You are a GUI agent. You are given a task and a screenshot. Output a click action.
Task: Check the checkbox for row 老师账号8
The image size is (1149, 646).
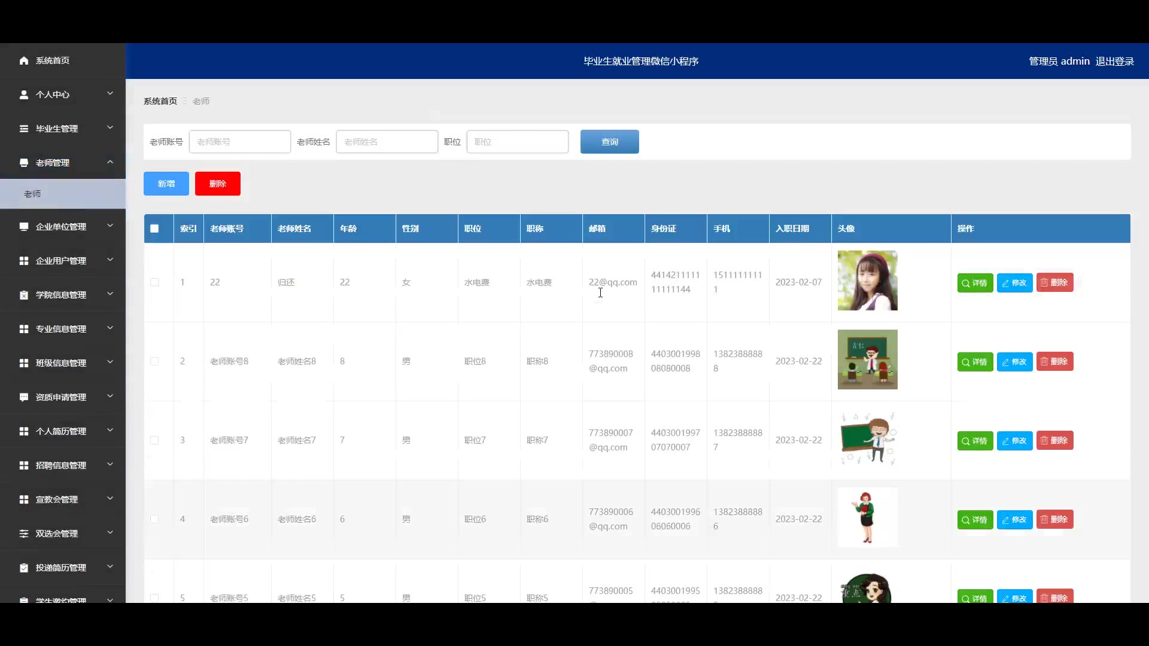coord(154,361)
